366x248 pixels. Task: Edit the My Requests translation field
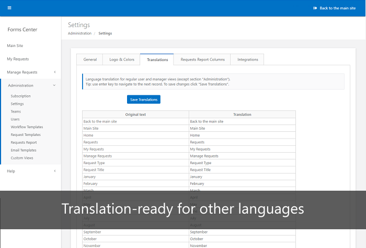pyautogui.click(x=242, y=149)
